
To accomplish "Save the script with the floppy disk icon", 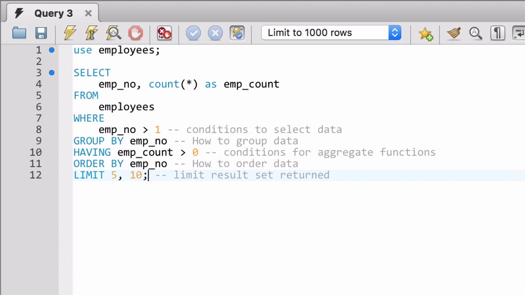I will [x=41, y=33].
